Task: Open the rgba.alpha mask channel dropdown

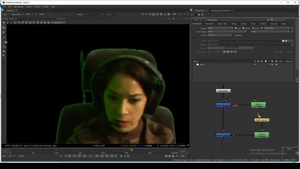Action: pyautogui.click(x=277, y=28)
